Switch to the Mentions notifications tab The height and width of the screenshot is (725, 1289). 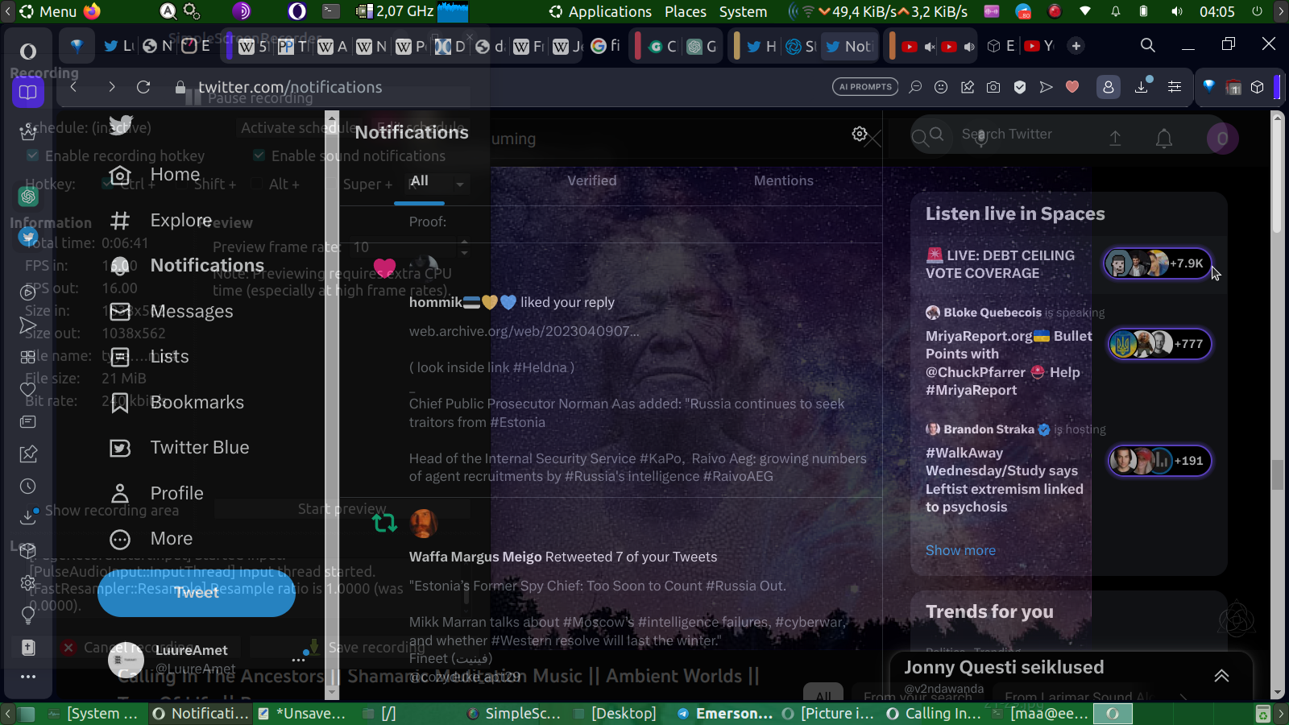tap(784, 180)
